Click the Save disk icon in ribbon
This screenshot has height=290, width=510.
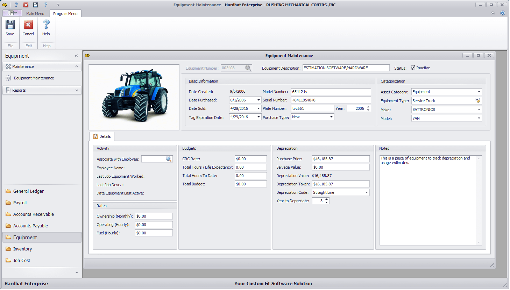[10, 25]
